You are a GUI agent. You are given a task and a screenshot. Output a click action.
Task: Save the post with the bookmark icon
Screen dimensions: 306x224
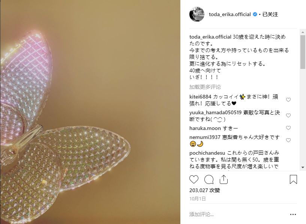click(293, 179)
